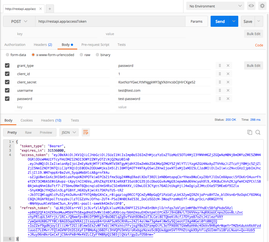Copy the response body to clipboard
269x242 pixels.
[250, 132]
